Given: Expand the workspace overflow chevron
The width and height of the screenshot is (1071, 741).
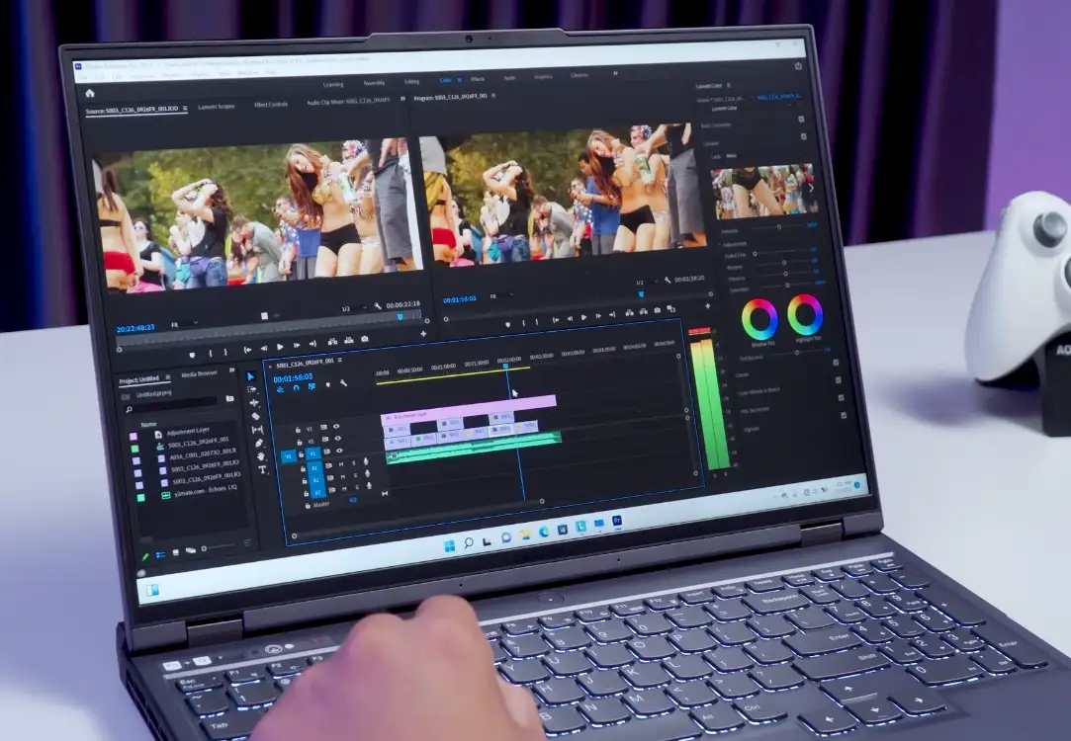Looking at the screenshot, I should pyautogui.click(x=615, y=73).
